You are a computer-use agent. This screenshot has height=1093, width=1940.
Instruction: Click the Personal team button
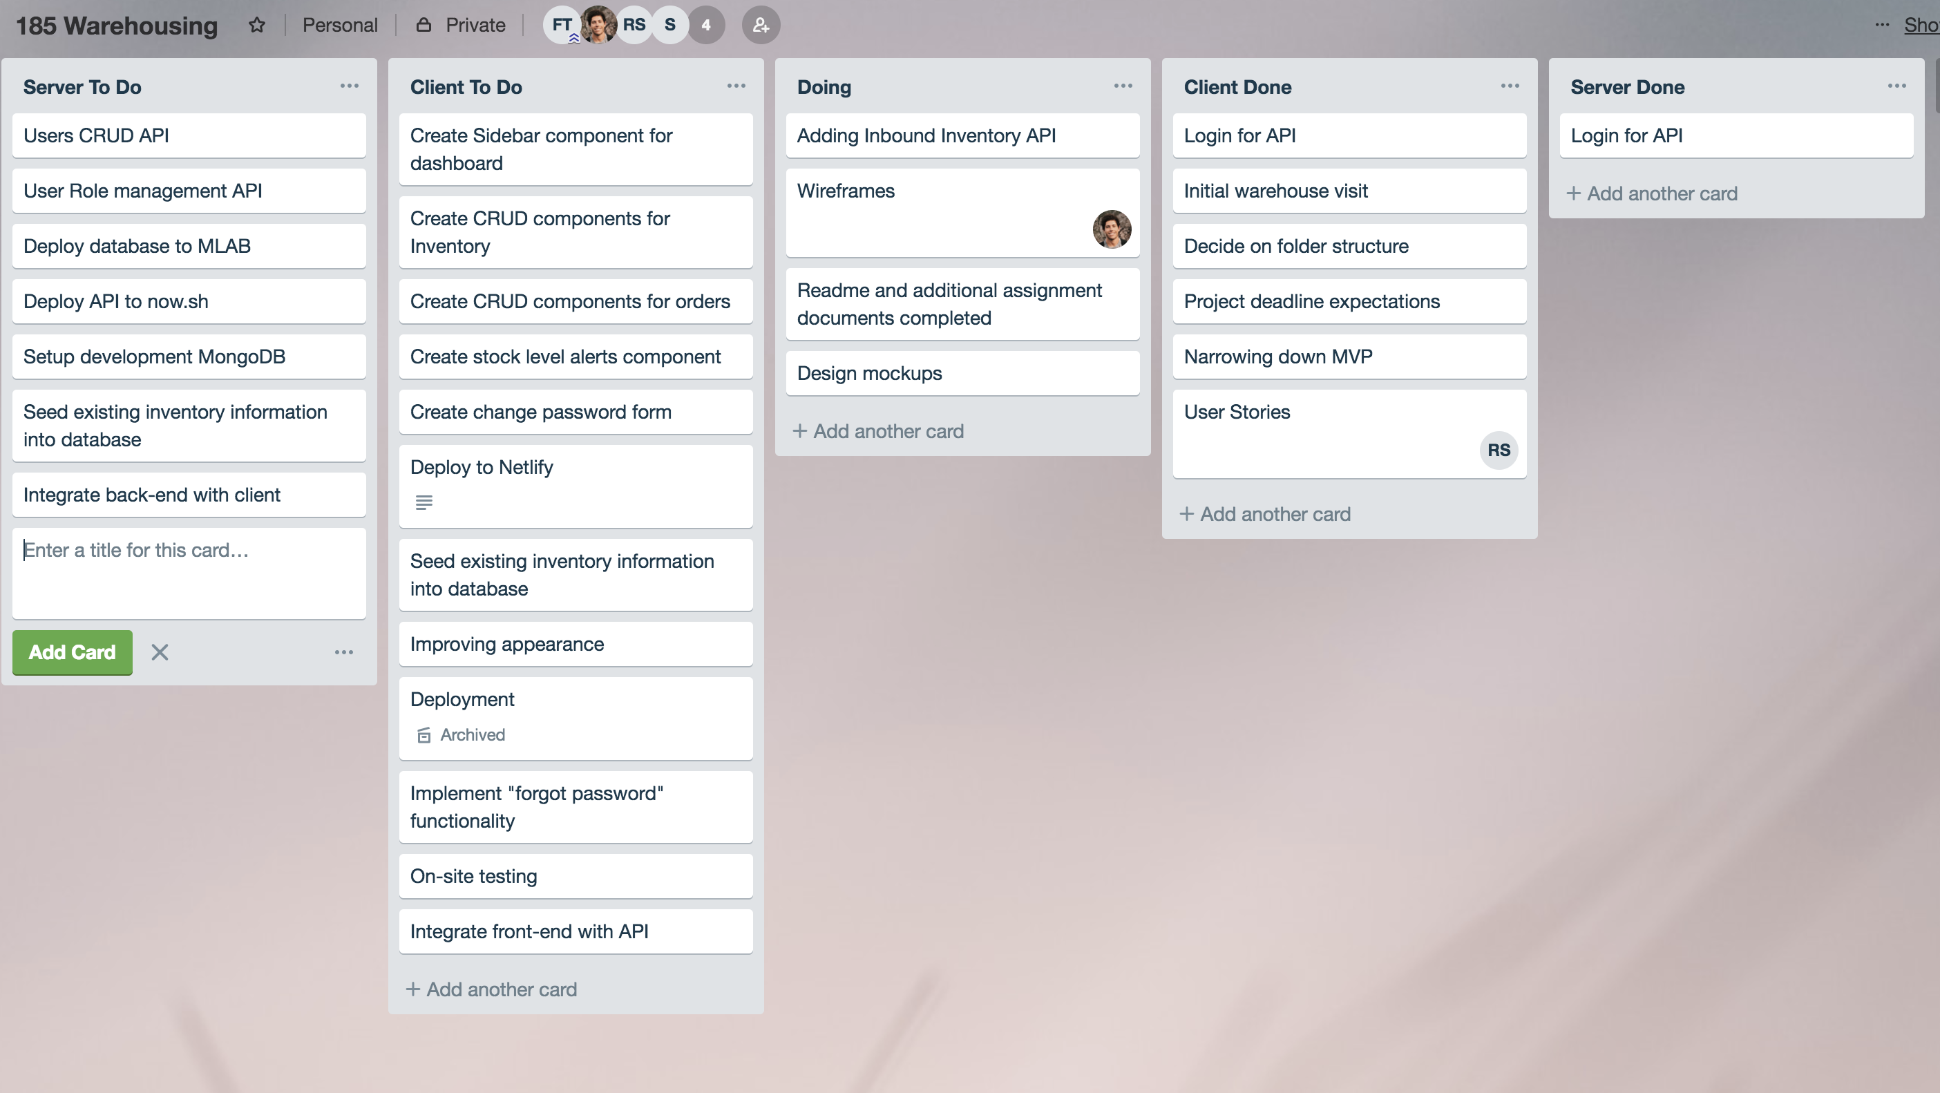point(340,25)
